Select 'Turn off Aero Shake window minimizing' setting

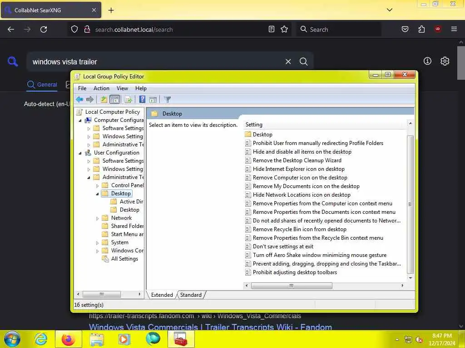tap(316, 255)
